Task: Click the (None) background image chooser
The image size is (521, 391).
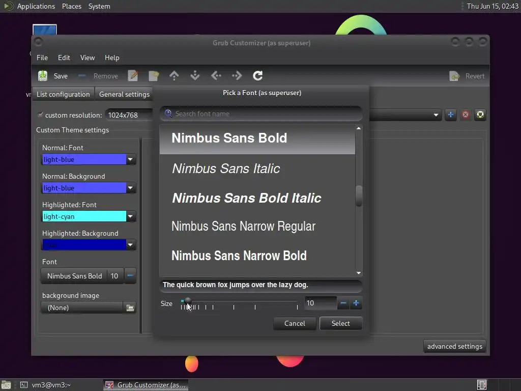Action: [x=82, y=308]
